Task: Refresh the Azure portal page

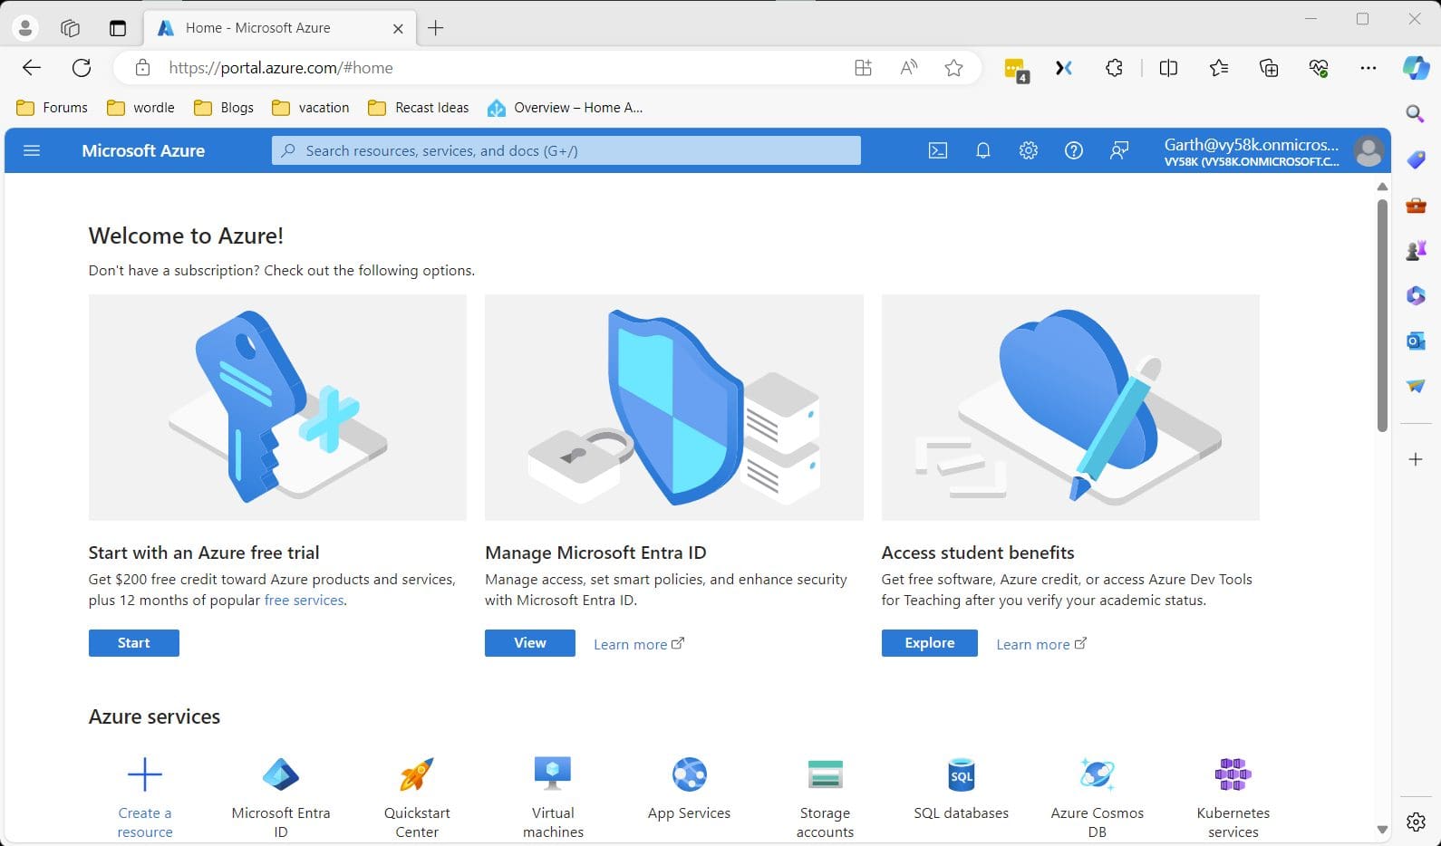Action: click(82, 68)
